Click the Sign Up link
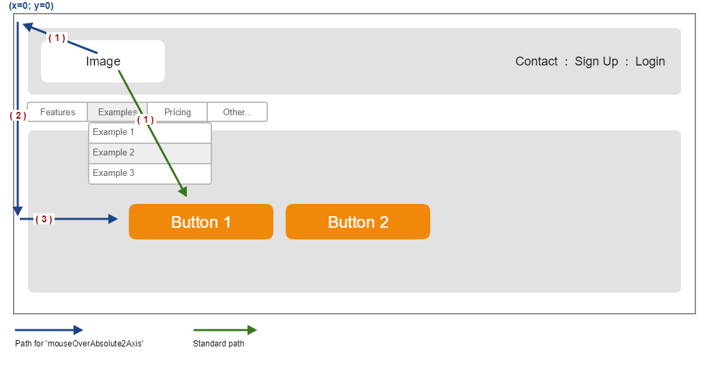Viewport: 709px width, 371px height. click(x=596, y=61)
